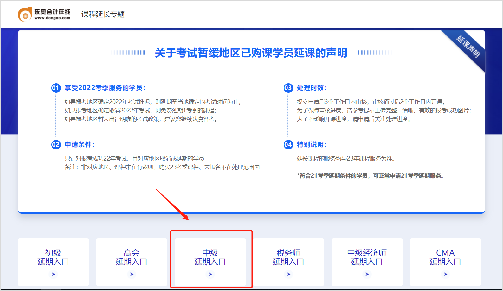Click the Dongao orange logo icon
503x291 pixels.
(x=25, y=15)
